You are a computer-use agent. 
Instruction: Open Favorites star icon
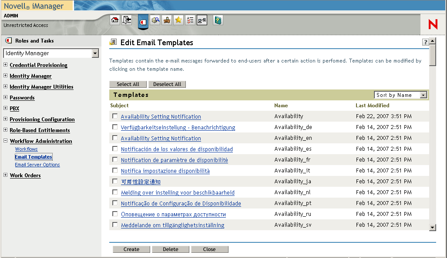tap(178, 20)
